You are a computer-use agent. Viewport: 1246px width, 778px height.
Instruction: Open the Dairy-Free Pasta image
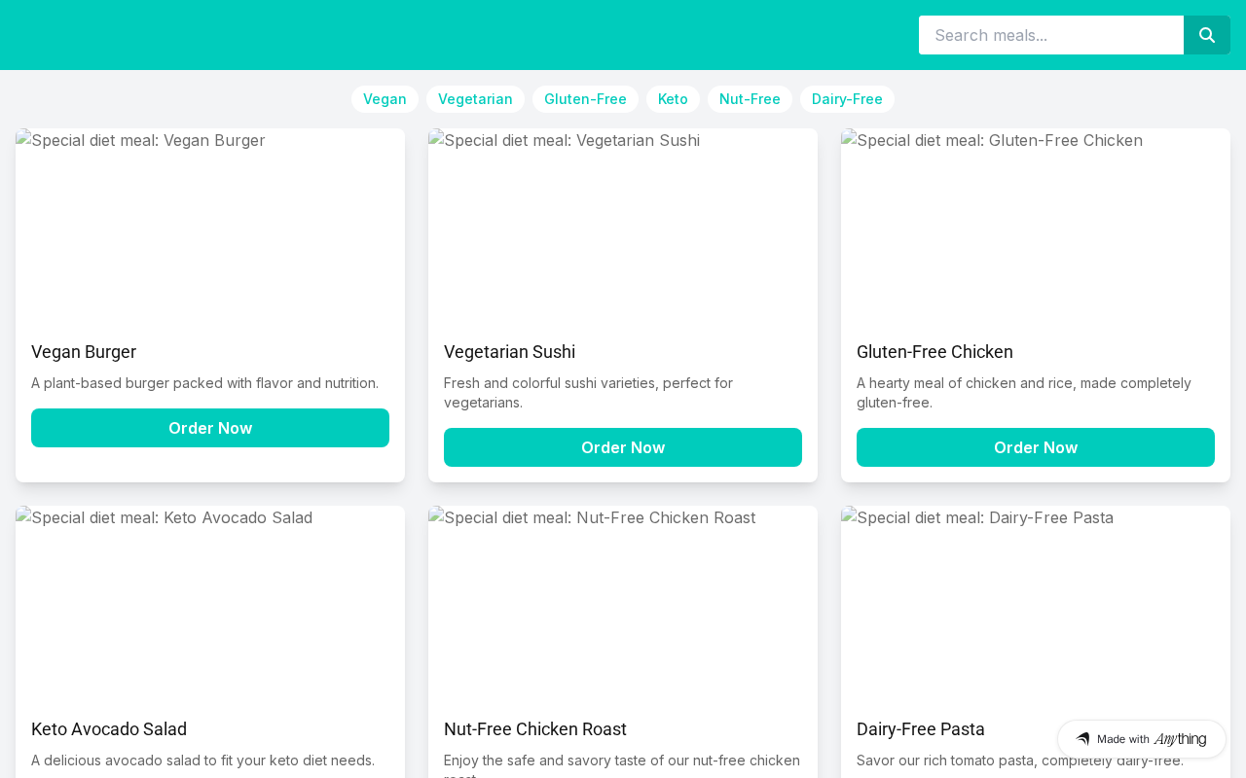(1036, 603)
